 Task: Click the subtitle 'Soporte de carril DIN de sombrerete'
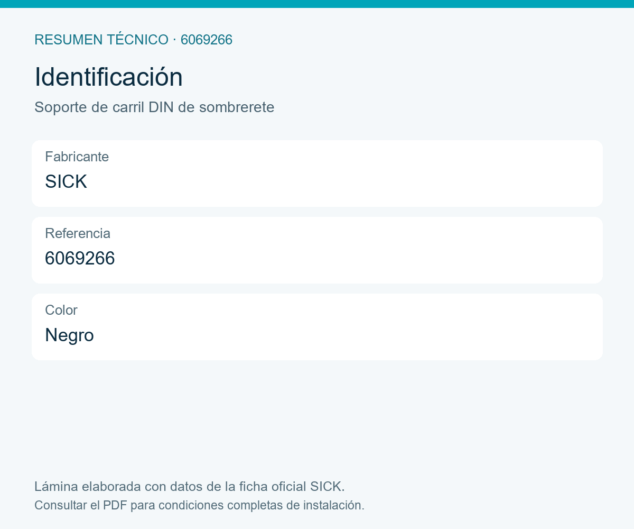coord(154,107)
